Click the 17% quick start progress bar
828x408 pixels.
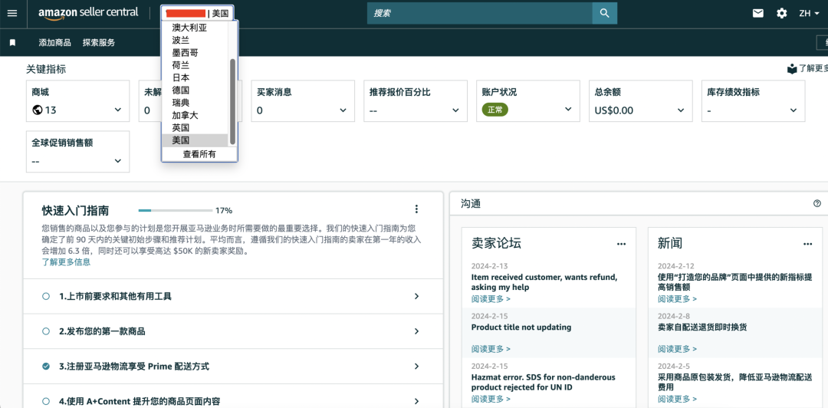click(x=176, y=210)
